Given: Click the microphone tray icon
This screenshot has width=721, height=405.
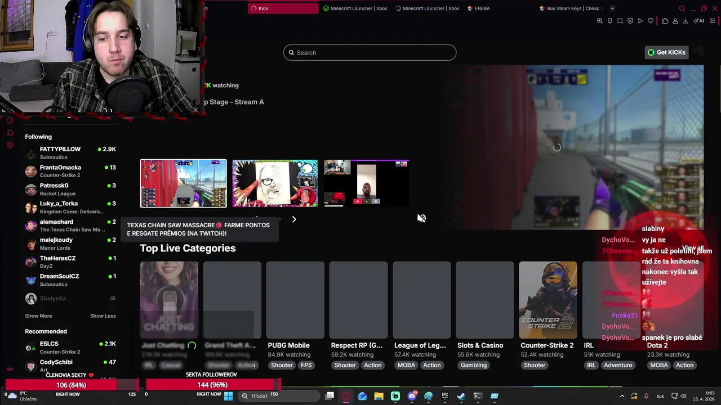Looking at the screenshot, I should 646,396.
